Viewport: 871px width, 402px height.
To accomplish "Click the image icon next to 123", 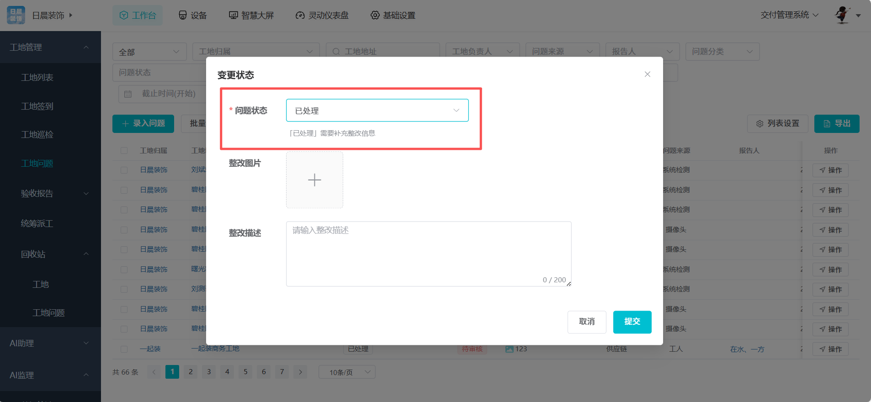I will [x=509, y=349].
